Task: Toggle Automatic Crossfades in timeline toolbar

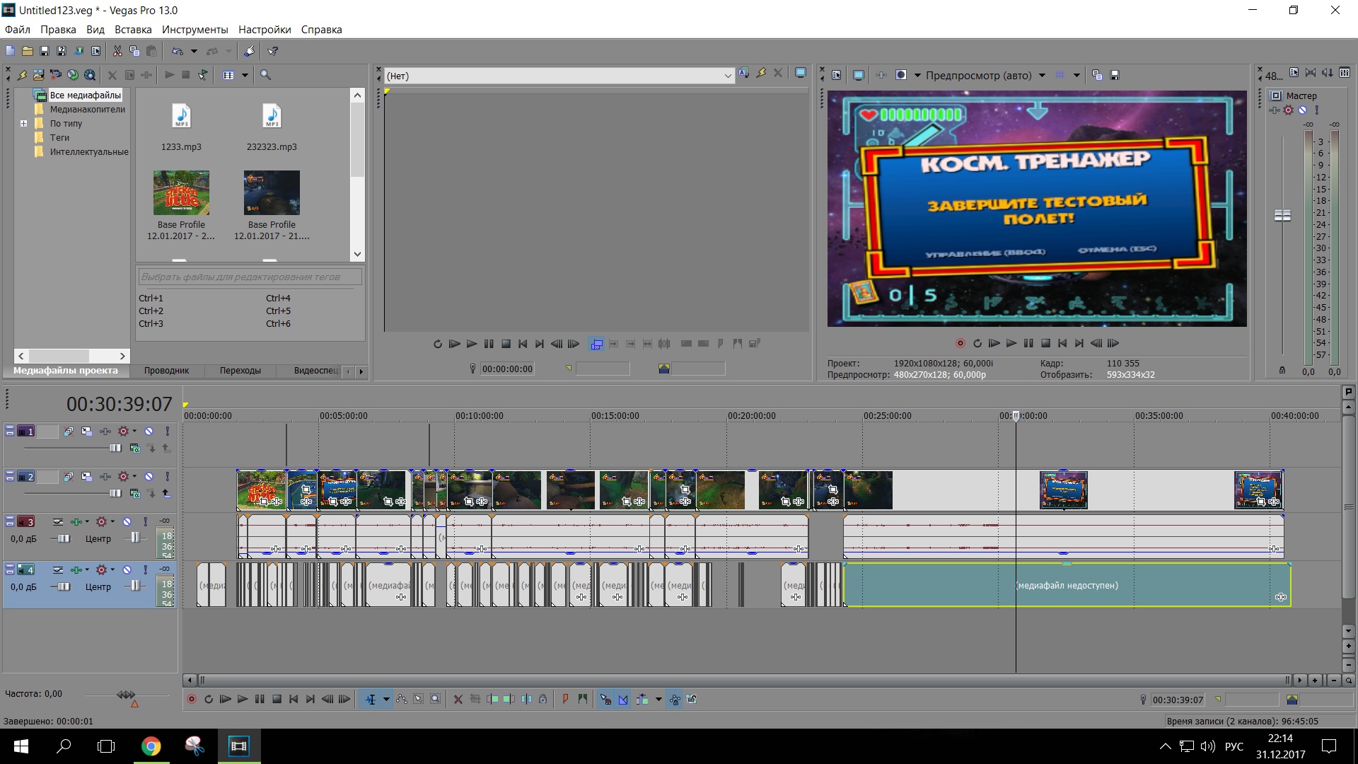Action: pos(623,699)
